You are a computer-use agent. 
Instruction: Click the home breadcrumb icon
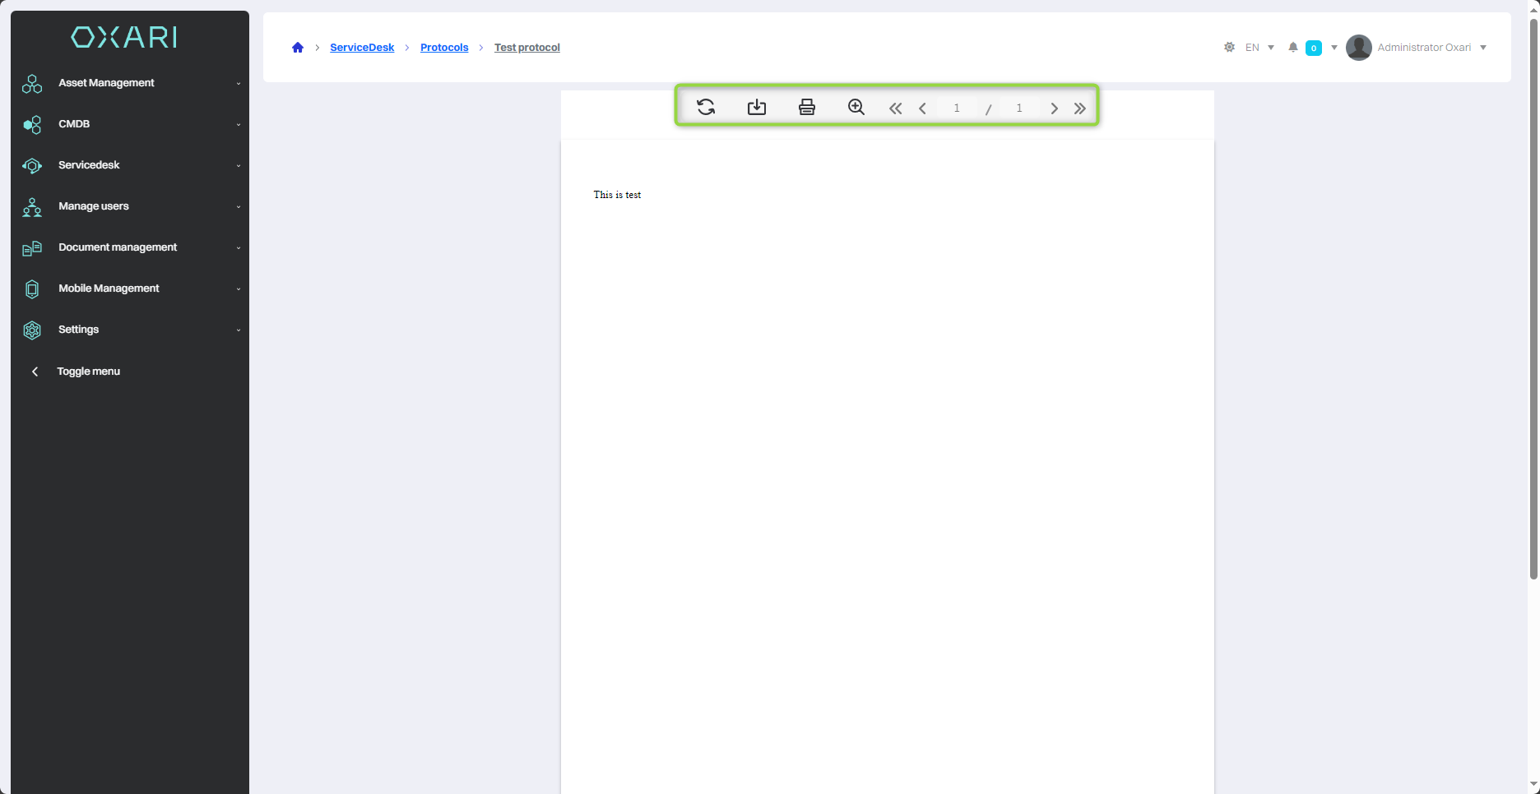coord(298,48)
